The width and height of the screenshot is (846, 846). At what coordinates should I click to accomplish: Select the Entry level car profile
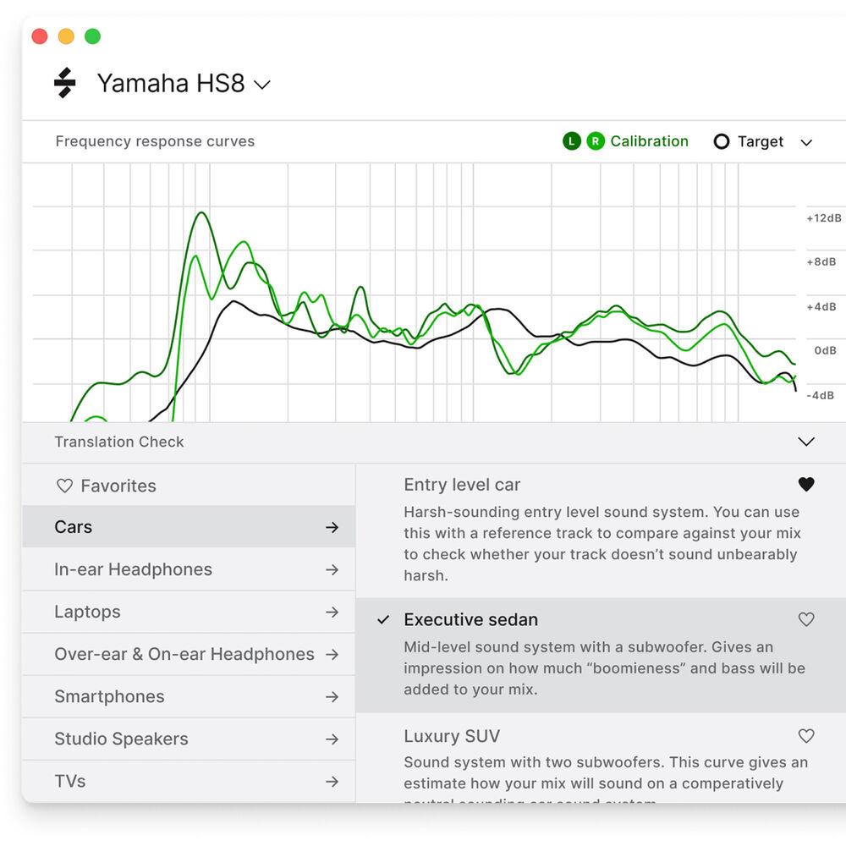(x=462, y=485)
